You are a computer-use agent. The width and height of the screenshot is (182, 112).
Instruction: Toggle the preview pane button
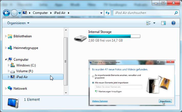(x=163, y=23)
